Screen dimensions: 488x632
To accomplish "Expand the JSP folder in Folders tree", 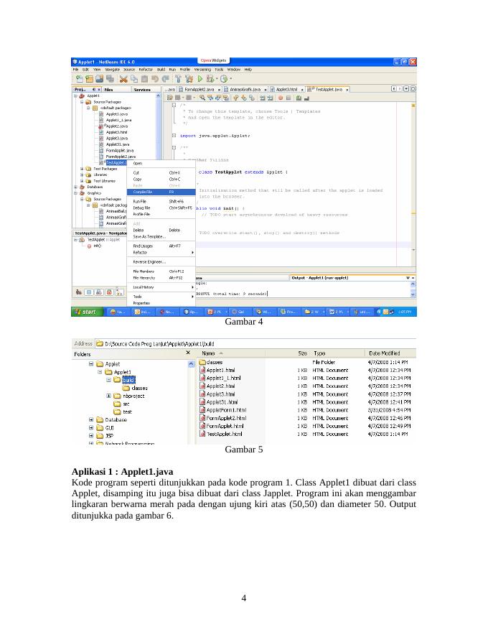I will point(91,436).
